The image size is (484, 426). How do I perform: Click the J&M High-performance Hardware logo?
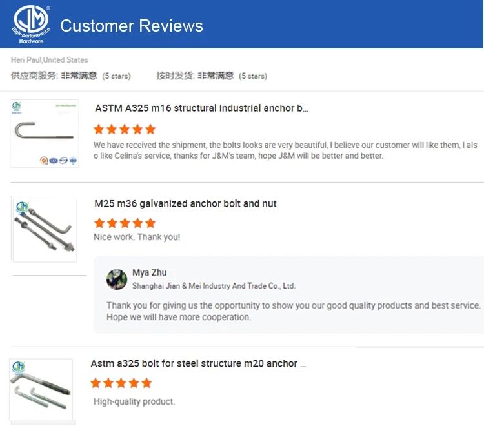click(x=30, y=25)
